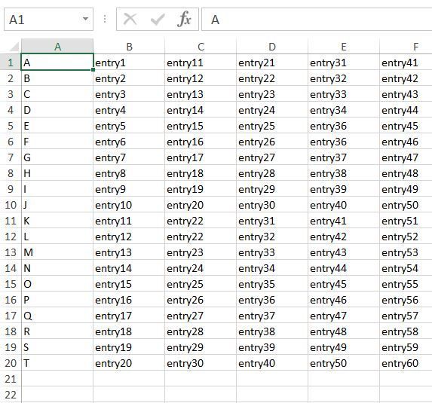Click cell with entry35 in column D
The image size is (432, 403).
(272, 283)
